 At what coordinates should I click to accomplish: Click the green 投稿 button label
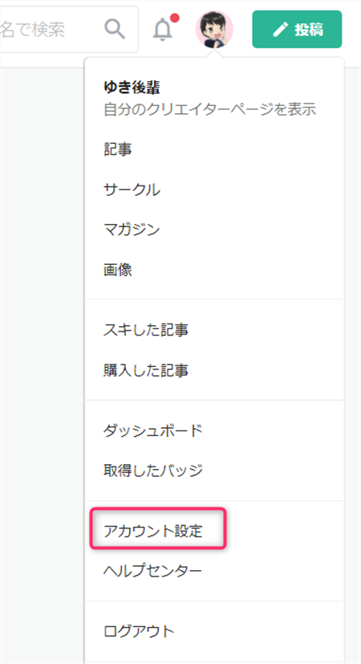pos(309,29)
